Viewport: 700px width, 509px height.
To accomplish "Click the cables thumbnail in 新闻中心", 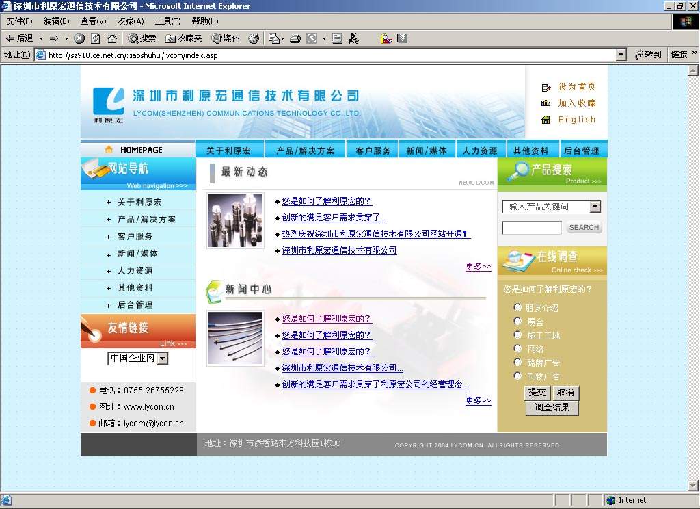I will pyautogui.click(x=235, y=338).
